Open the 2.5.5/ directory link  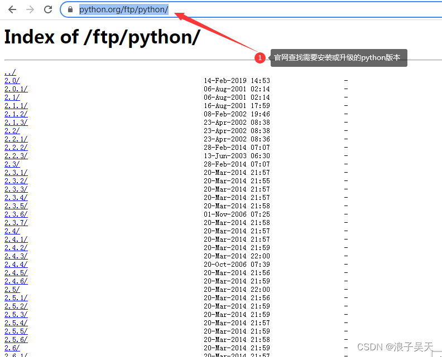point(16,331)
